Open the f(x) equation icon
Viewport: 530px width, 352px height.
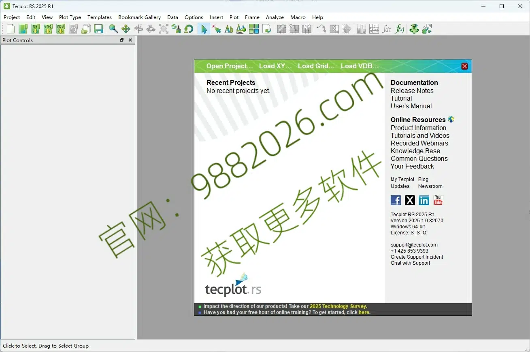(399, 29)
